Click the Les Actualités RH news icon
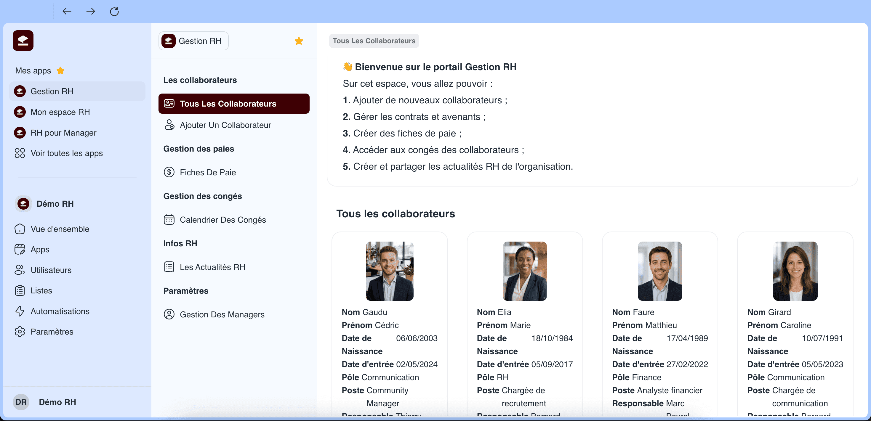 (169, 267)
